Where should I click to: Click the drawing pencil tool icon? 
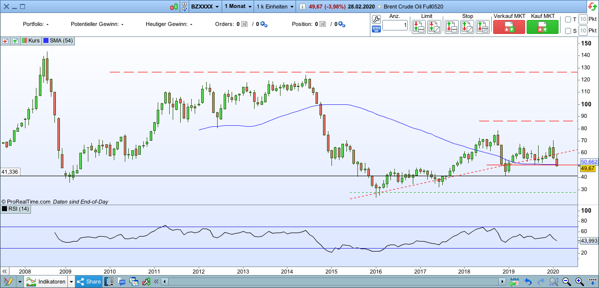point(8,281)
